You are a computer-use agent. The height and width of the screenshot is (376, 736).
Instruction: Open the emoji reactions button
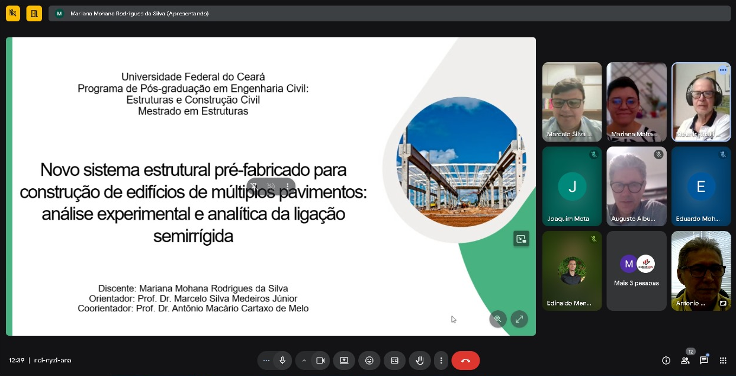[369, 360]
